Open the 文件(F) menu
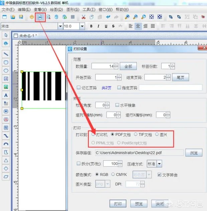Image resolution: width=207 pixels, height=211 pixels. [x=8, y=10]
